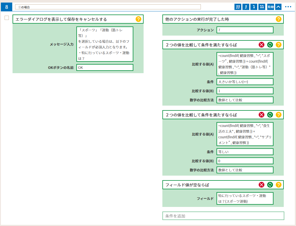This screenshot has width=296, height=226.
Task: Open the 条件 field set to 等しい
Action: tap(245, 152)
